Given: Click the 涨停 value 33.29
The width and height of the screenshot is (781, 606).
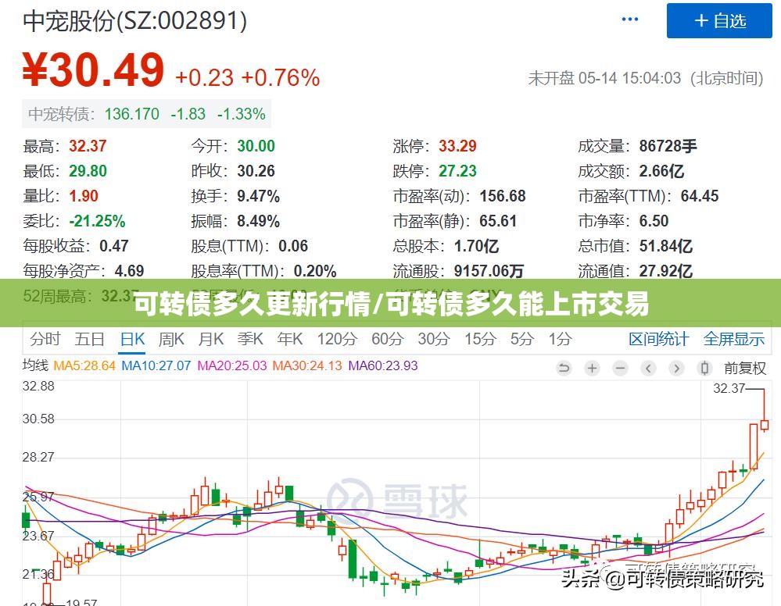Looking at the screenshot, I should [457, 146].
